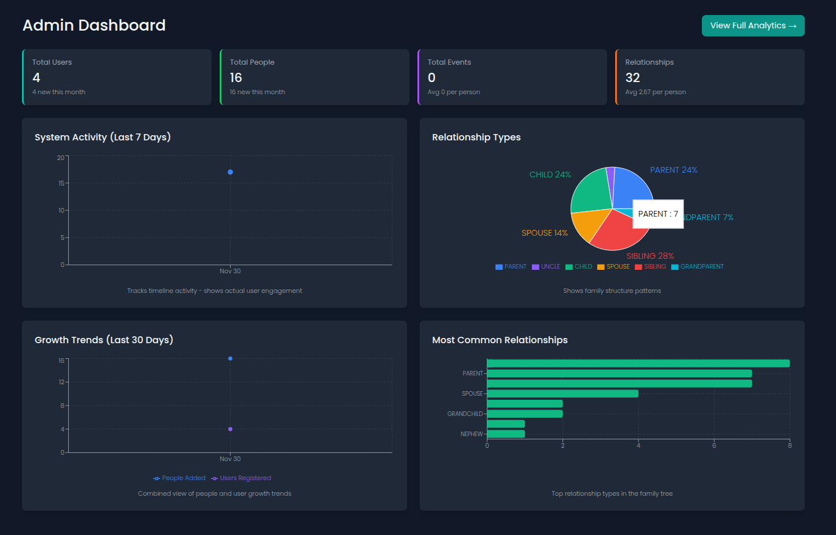Open the Total People card

315,77
